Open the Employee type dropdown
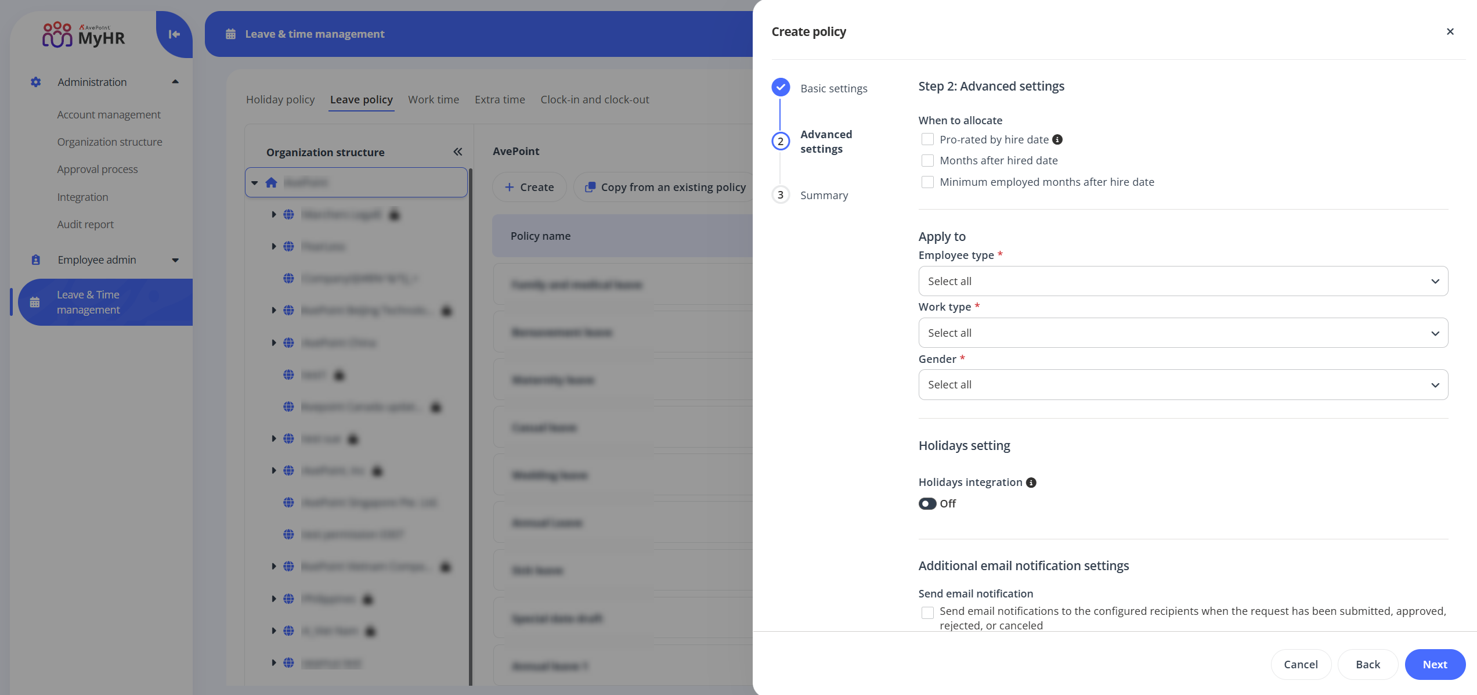Viewport: 1477px width, 695px height. click(1183, 281)
